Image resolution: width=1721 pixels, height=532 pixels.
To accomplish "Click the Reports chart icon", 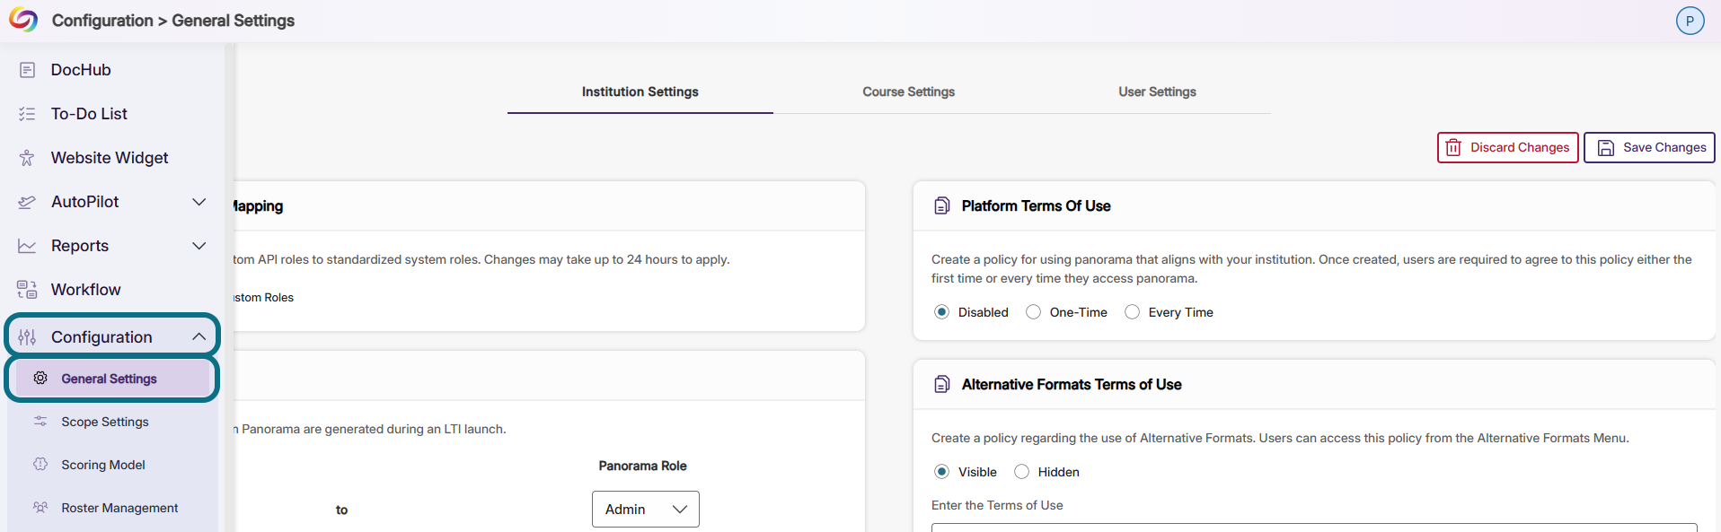I will point(27,246).
